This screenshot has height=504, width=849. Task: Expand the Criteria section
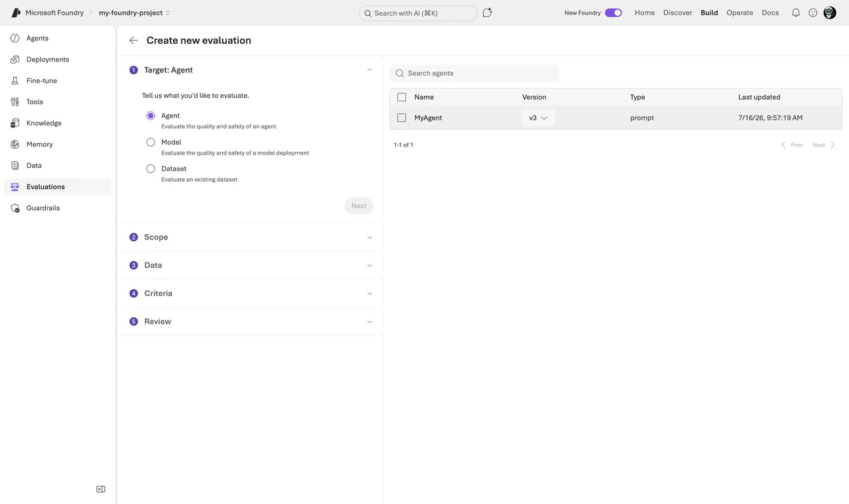pyautogui.click(x=249, y=293)
